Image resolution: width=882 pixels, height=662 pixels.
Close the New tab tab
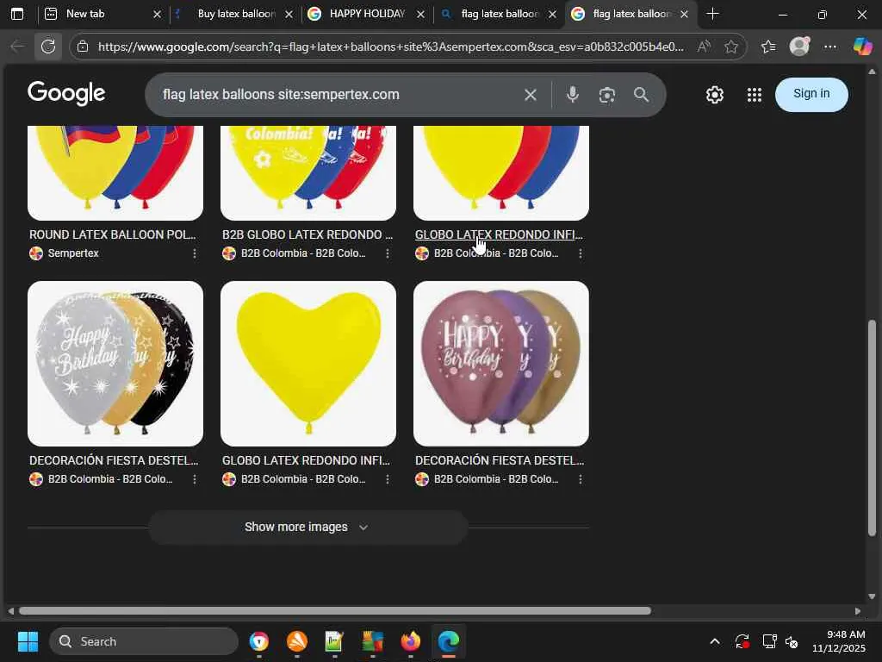pos(157,15)
